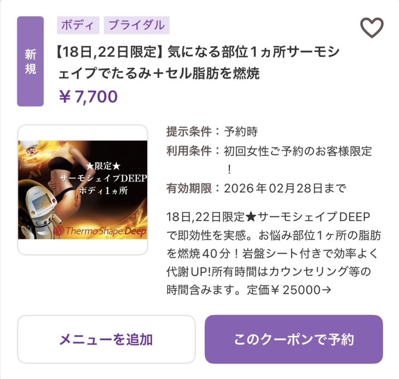Viewport: 399px width, 379px height.
Task: Select the ボディ category tag
Action: pos(78,25)
